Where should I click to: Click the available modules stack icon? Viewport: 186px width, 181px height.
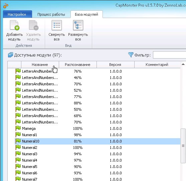pos(10,55)
